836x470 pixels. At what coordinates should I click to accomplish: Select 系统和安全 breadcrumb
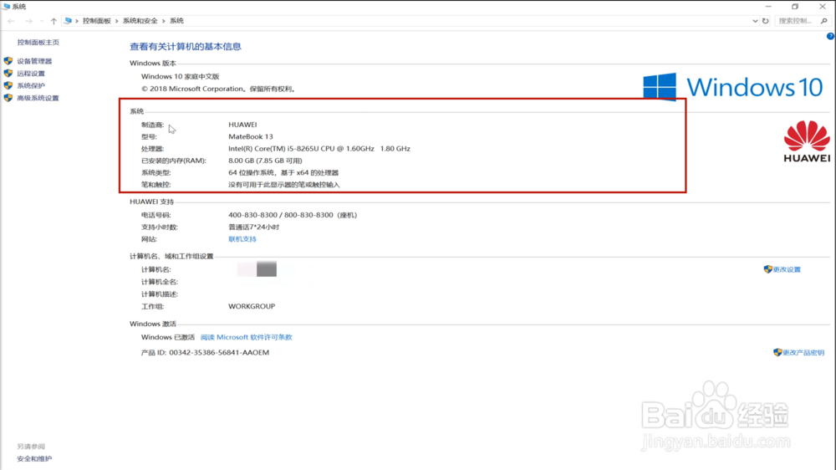click(x=140, y=21)
